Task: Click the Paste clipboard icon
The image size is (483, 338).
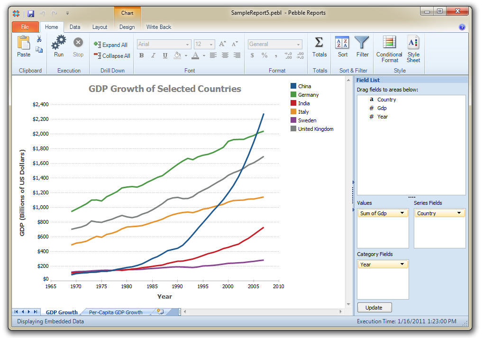Action: 23,44
